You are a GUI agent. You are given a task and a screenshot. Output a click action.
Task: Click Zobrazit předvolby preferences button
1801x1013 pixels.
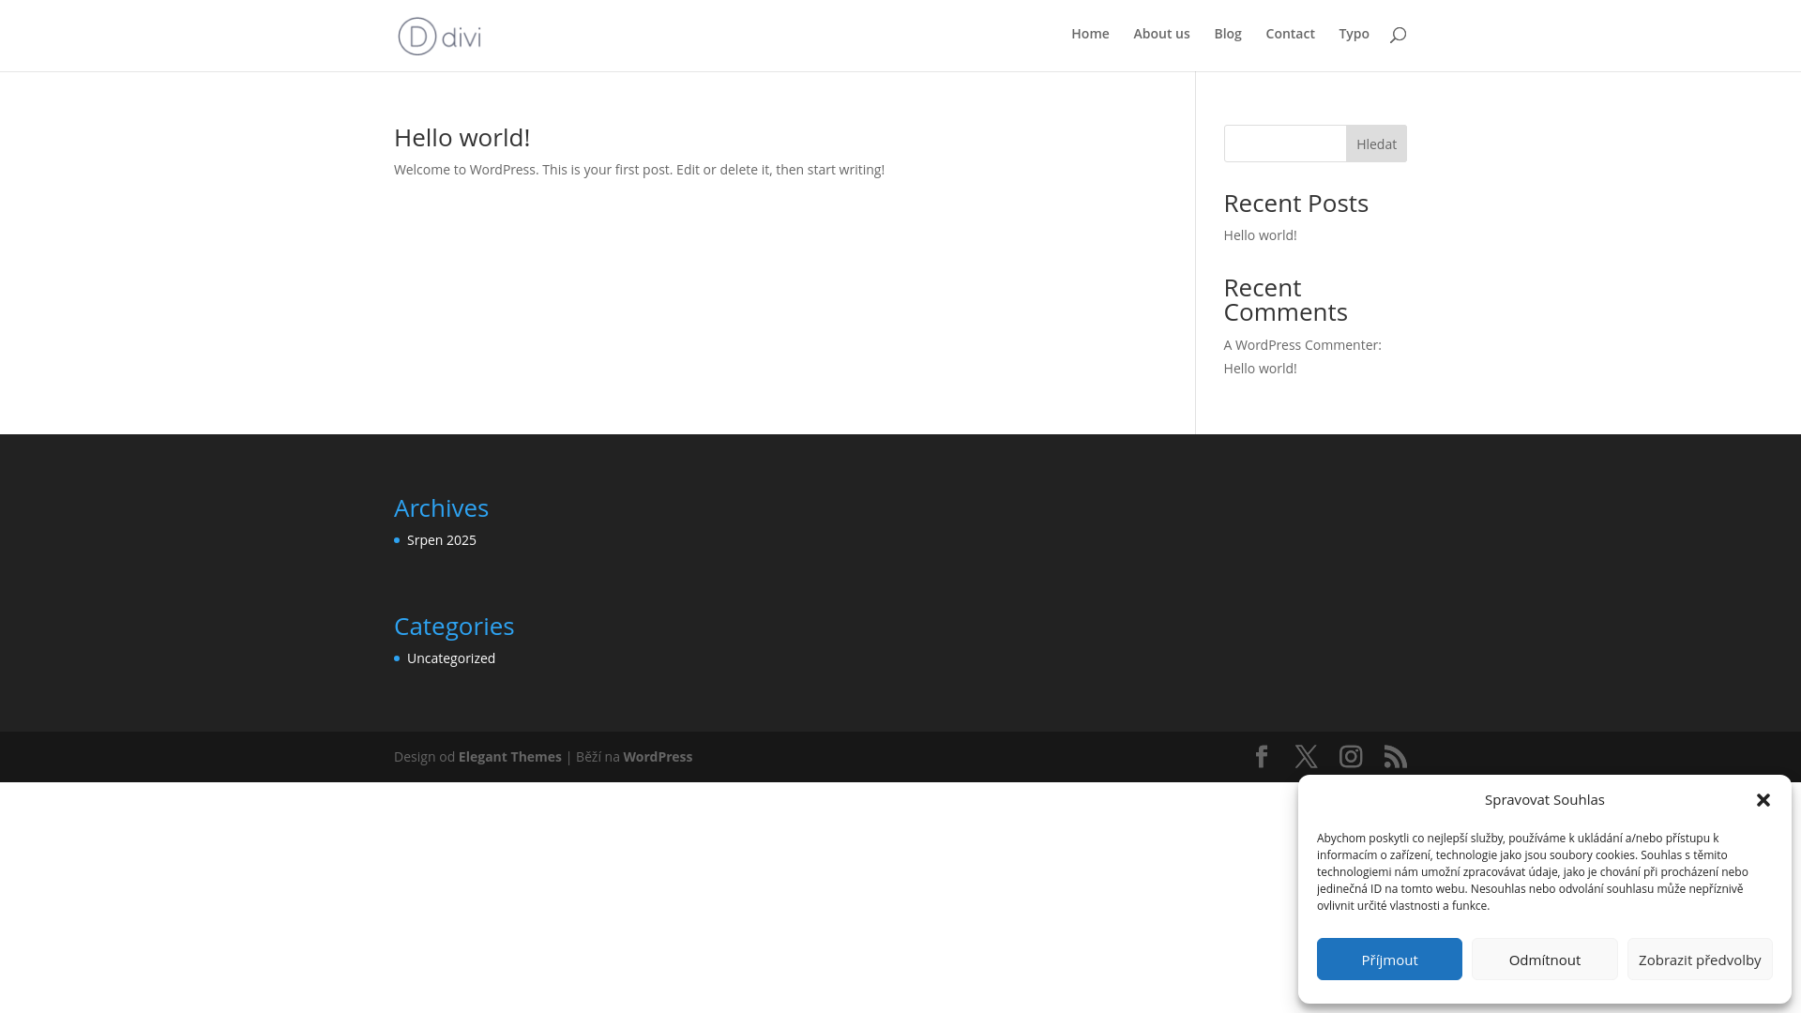point(1700,960)
